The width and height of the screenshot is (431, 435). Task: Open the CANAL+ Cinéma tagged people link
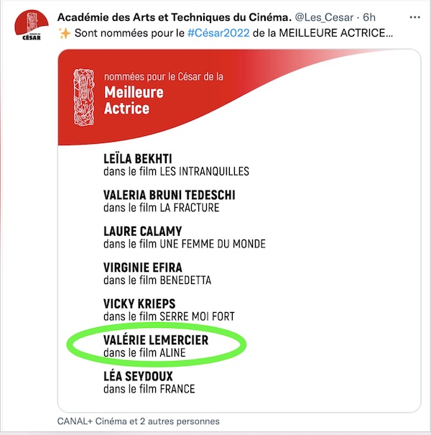(x=139, y=421)
